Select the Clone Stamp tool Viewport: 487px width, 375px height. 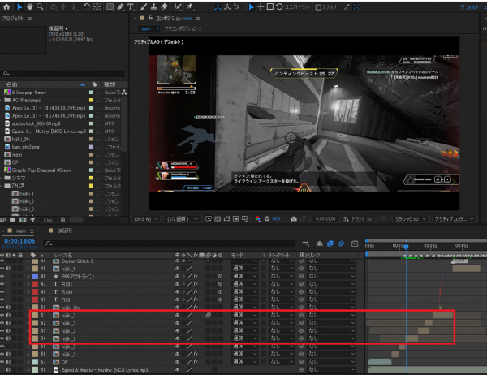tap(153, 6)
